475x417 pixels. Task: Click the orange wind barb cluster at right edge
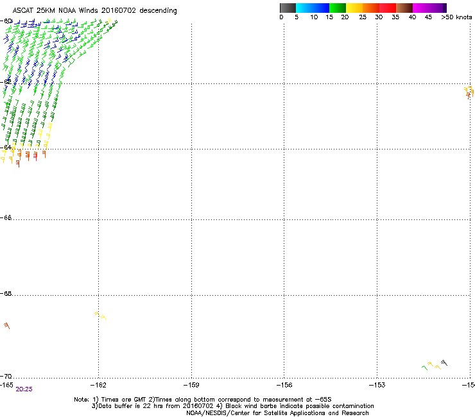click(x=469, y=92)
